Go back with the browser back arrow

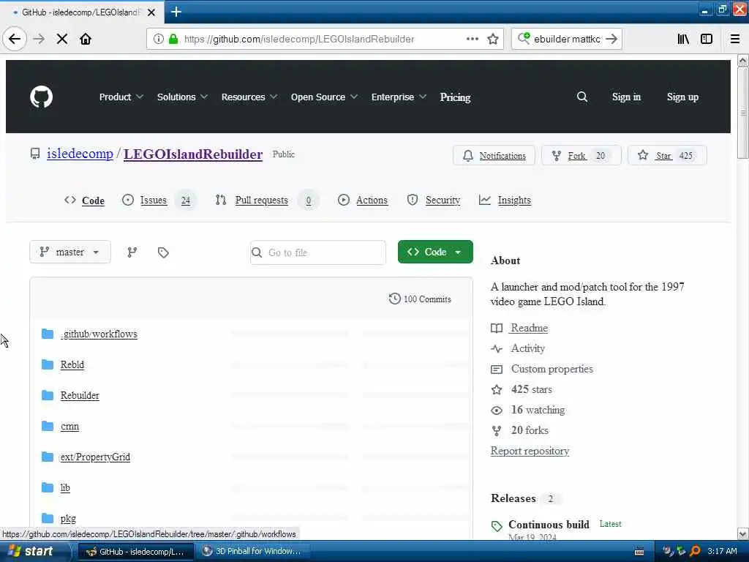pyautogui.click(x=15, y=39)
